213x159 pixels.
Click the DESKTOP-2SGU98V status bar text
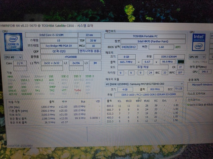[x=20, y=146]
